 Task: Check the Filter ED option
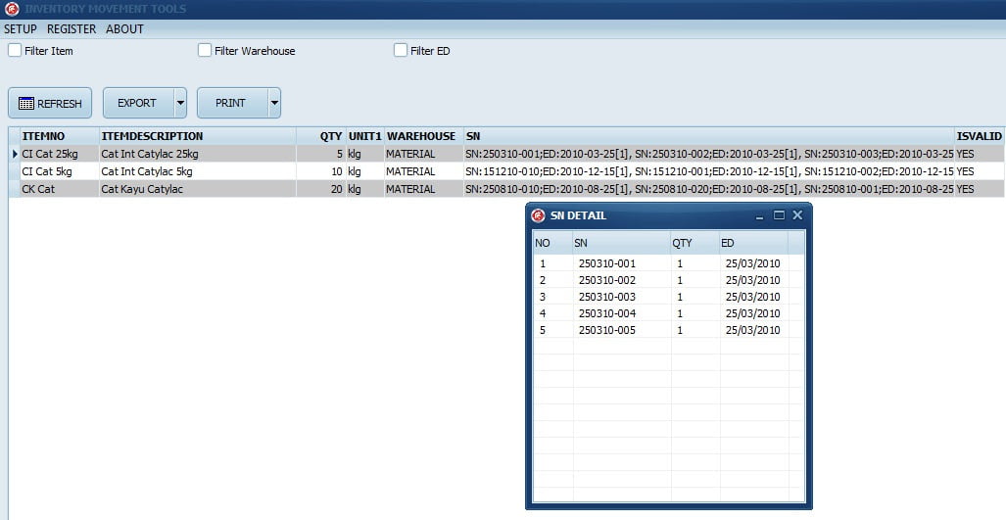401,50
